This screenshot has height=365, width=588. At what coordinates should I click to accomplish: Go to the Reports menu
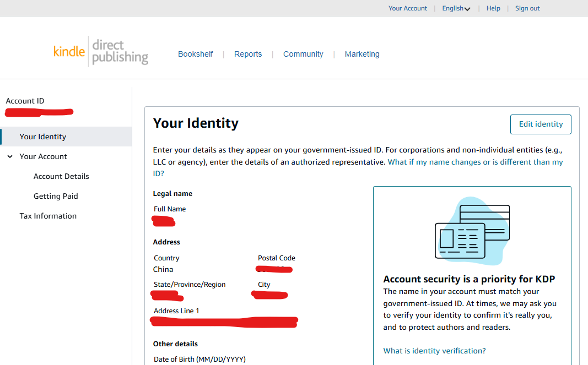pos(248,54)
